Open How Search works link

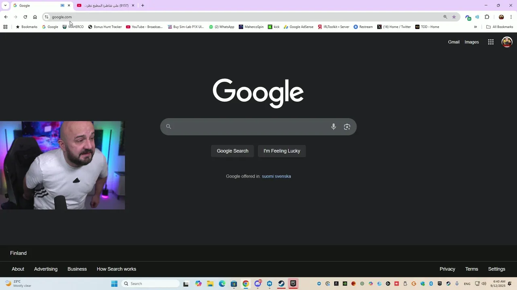click(x=116, y=269)
